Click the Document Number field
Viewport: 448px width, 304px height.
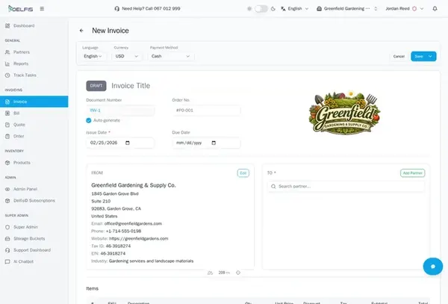pos(120,111)
